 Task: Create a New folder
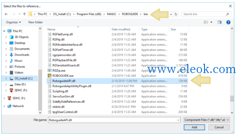pos(36,22)
